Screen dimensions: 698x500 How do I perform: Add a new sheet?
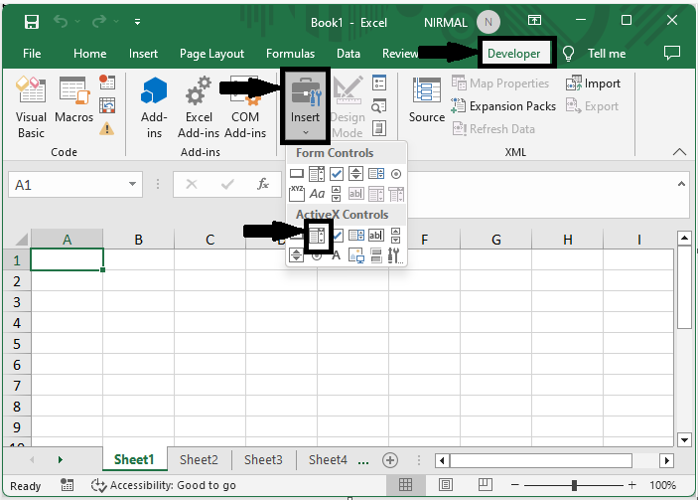tap(390, 460)
